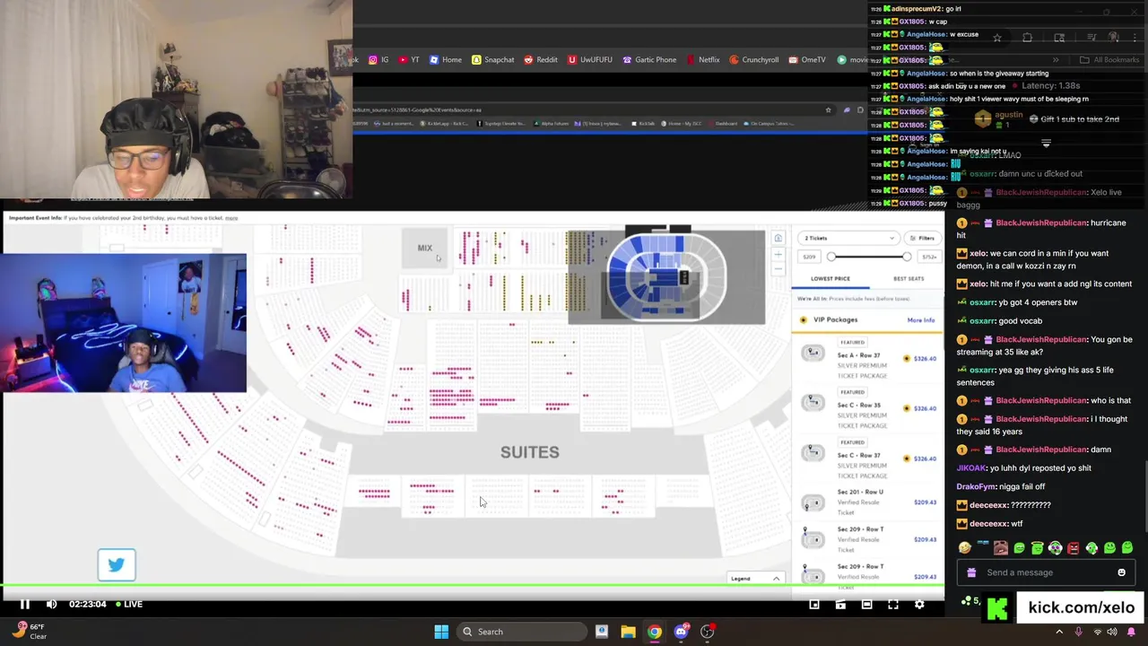Pick the laughing-crying emoji quick emote
This screenshot has width=1148, height=646.
tap(965, 548)
